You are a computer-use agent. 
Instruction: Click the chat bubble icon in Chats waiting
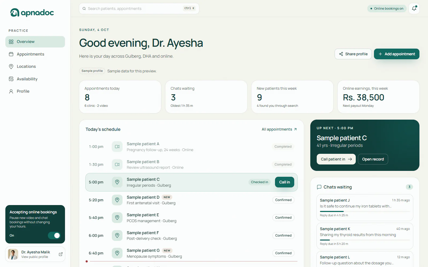pyautogui.click(x=319, y=187)
